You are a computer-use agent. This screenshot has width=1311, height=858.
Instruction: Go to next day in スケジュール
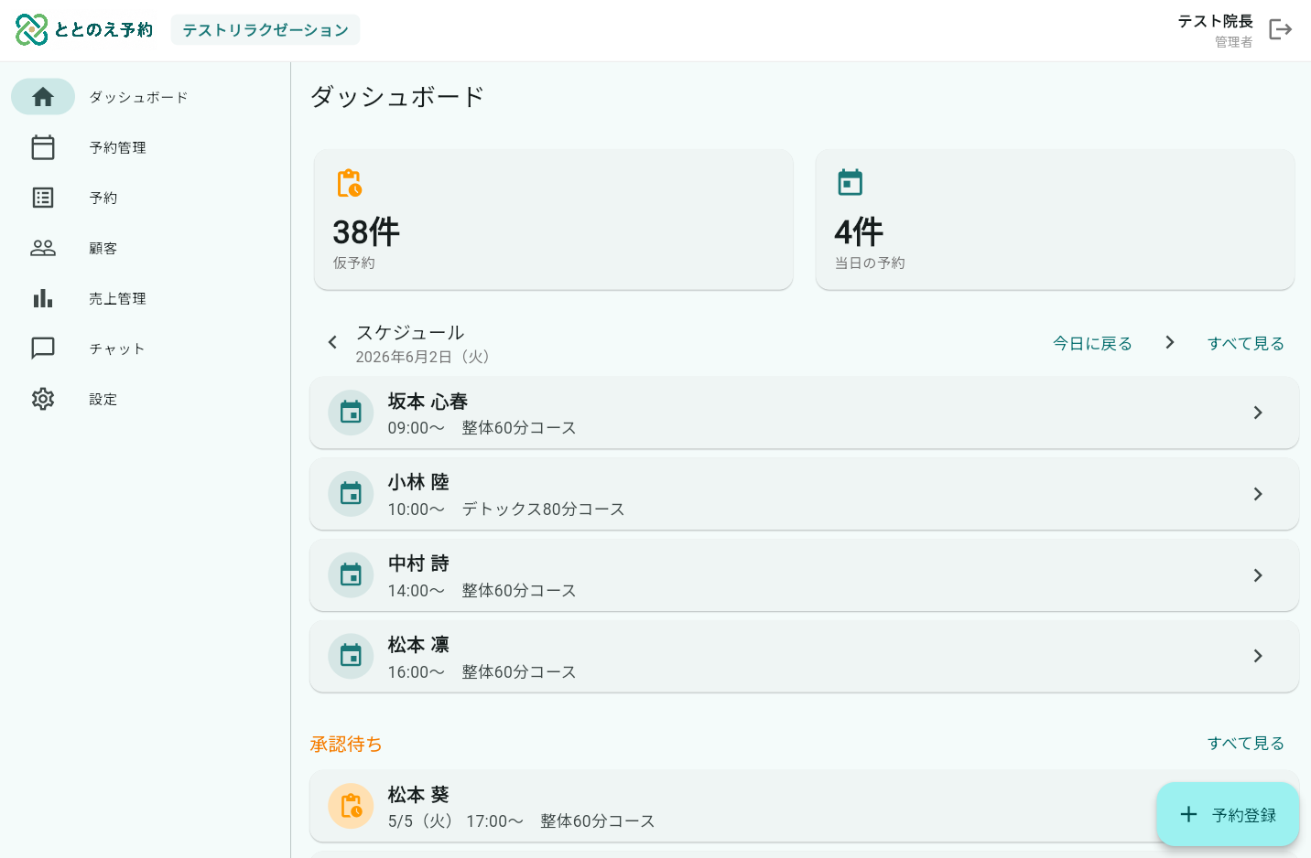click(1169, 342)
